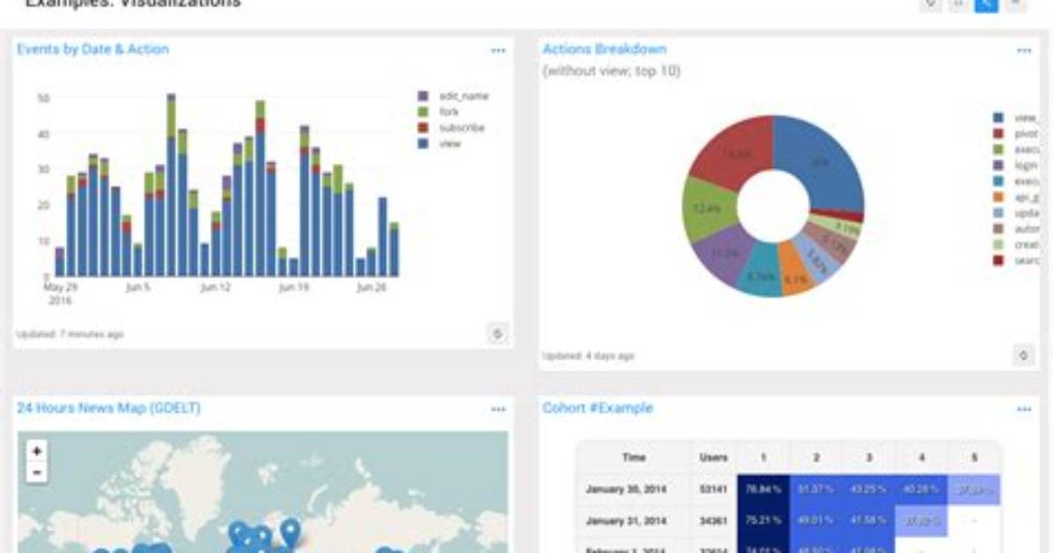Click the green 12.4% slice of the donut
The image size is (1053, 553).
707,209
